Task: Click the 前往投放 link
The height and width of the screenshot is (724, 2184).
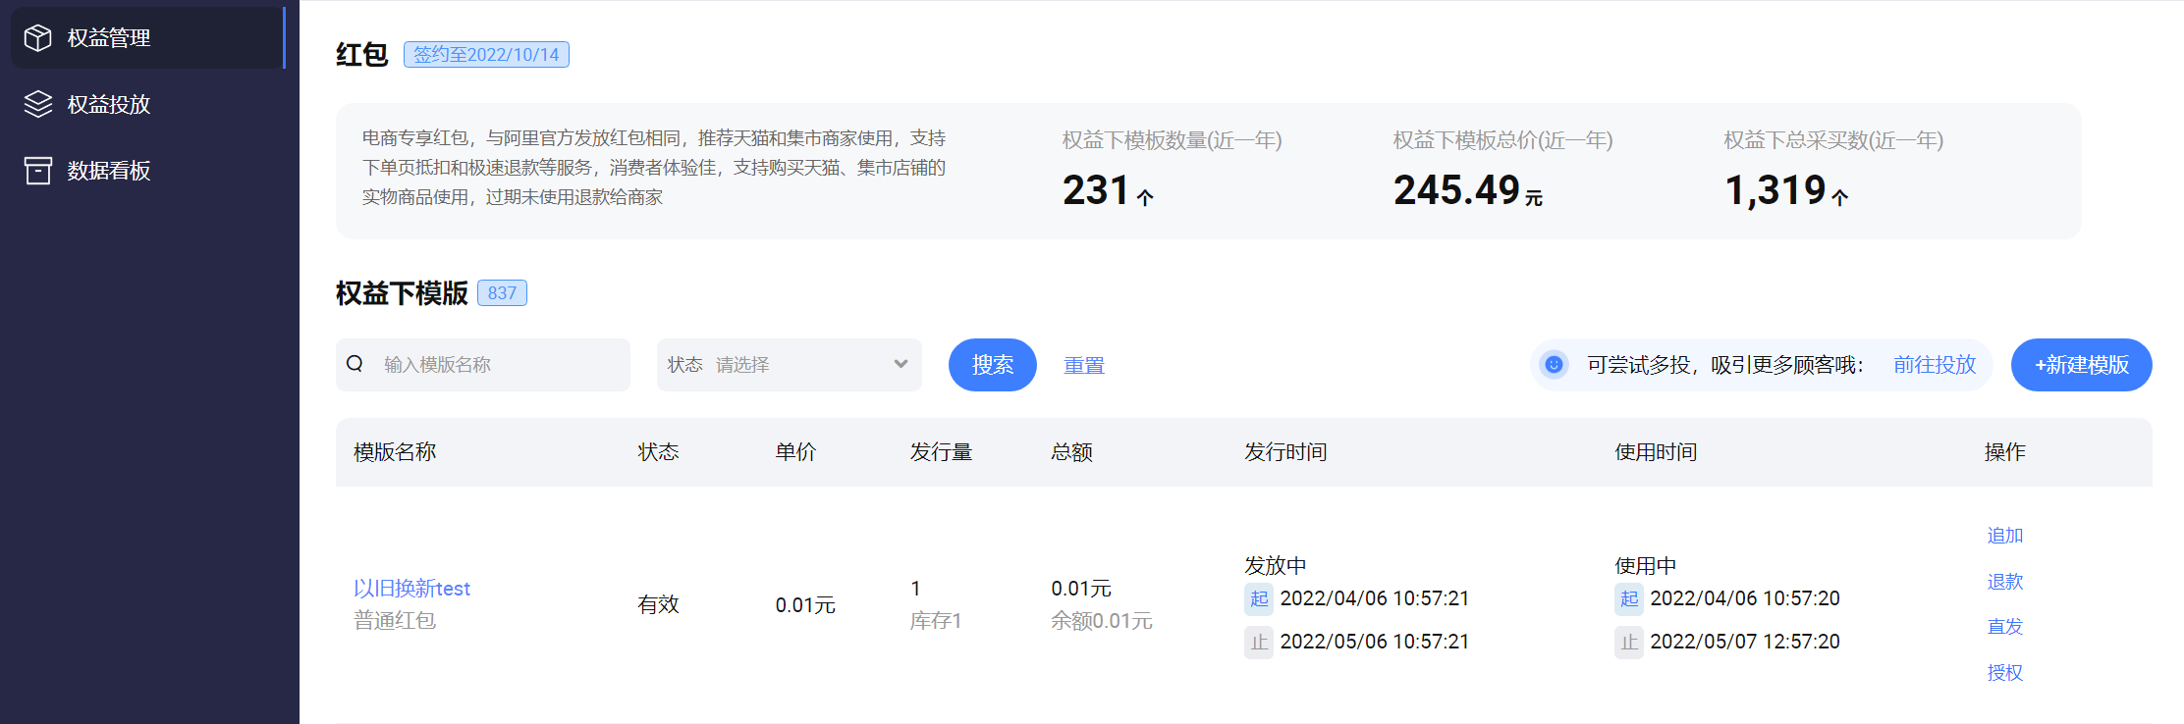Action: pyautogui.click(x=1935, y=365)
